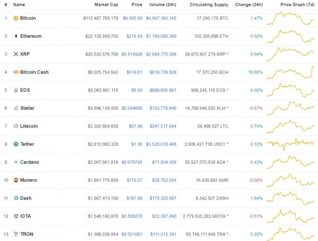Click Tether price $1.00
Image resolution: width=318 pixels, height=241 pixels.
tap(137, 144)
